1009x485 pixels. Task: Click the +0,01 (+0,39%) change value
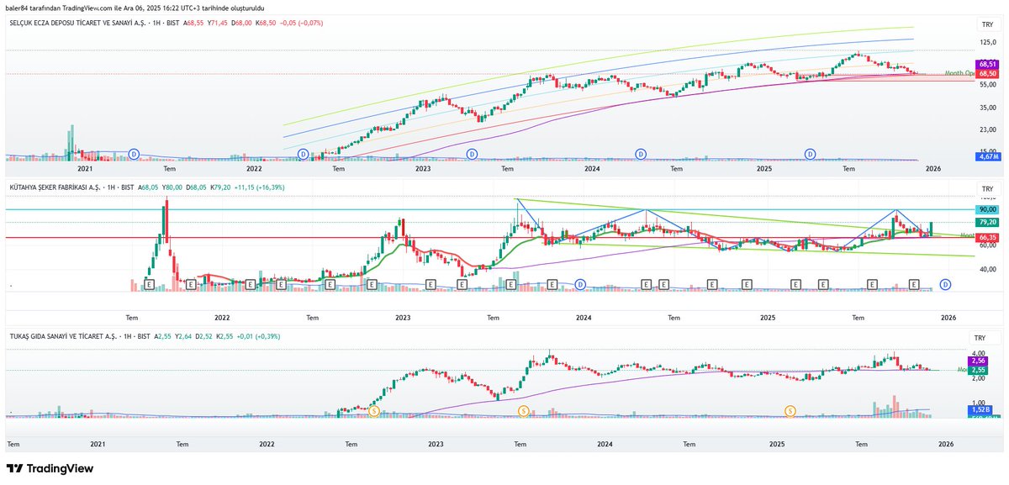point(257,336)
